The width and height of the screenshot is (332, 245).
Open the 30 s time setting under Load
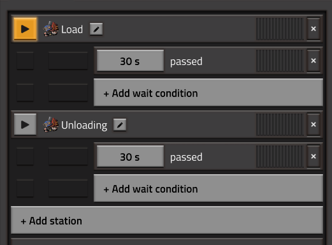130,61
